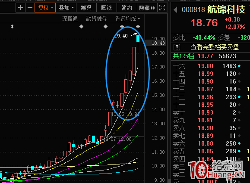Open 设置均线 moving average dropdown

pos(127,19)
